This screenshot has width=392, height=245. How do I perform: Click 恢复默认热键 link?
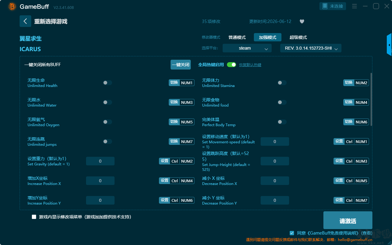pyautogui.click(x=250, y=65)
